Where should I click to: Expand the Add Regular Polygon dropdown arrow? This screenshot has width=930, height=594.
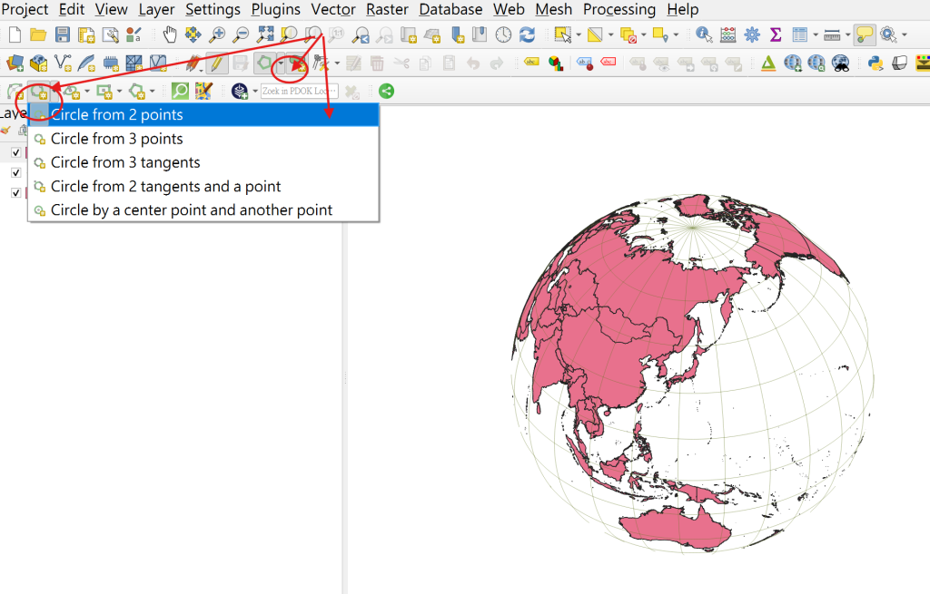pyautogui.click(x=152, y=92)
